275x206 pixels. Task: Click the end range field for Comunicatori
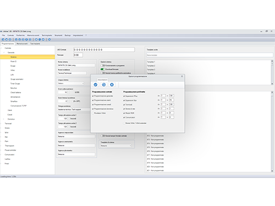pyautogui.click(x=172, y=117)
